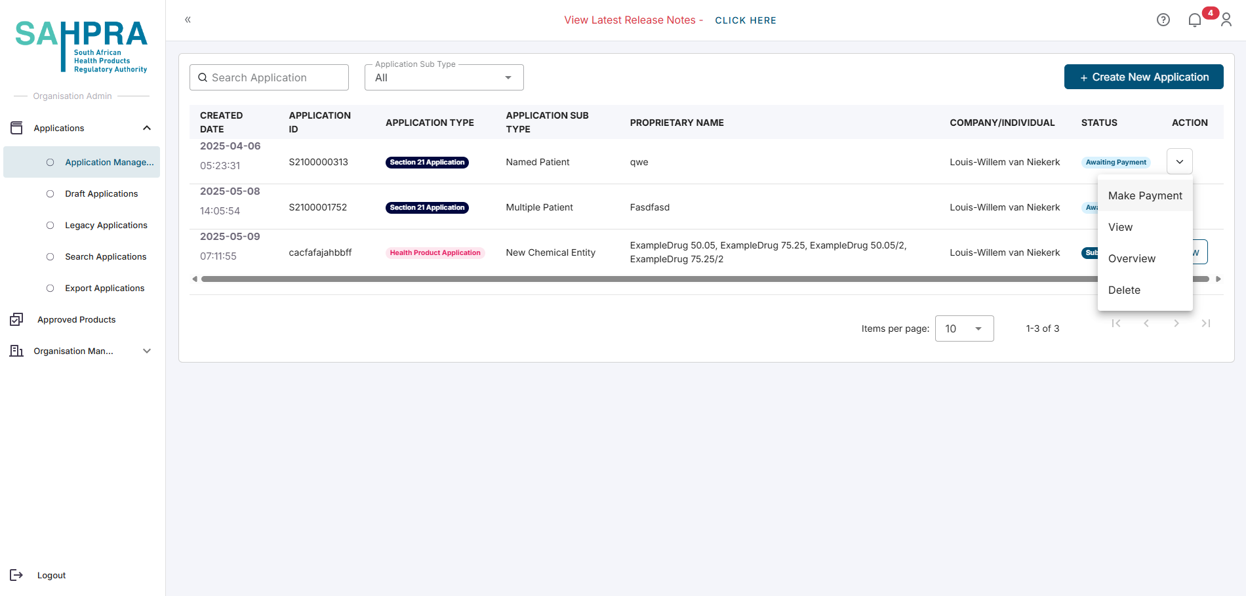Click the CLICK HERE release notes link
This screenshot has width=1246, height=596.
(x=746, y=20)
